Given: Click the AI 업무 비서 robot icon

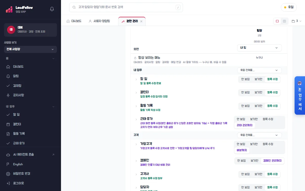Looking at the screenshot, I should 300,83.
